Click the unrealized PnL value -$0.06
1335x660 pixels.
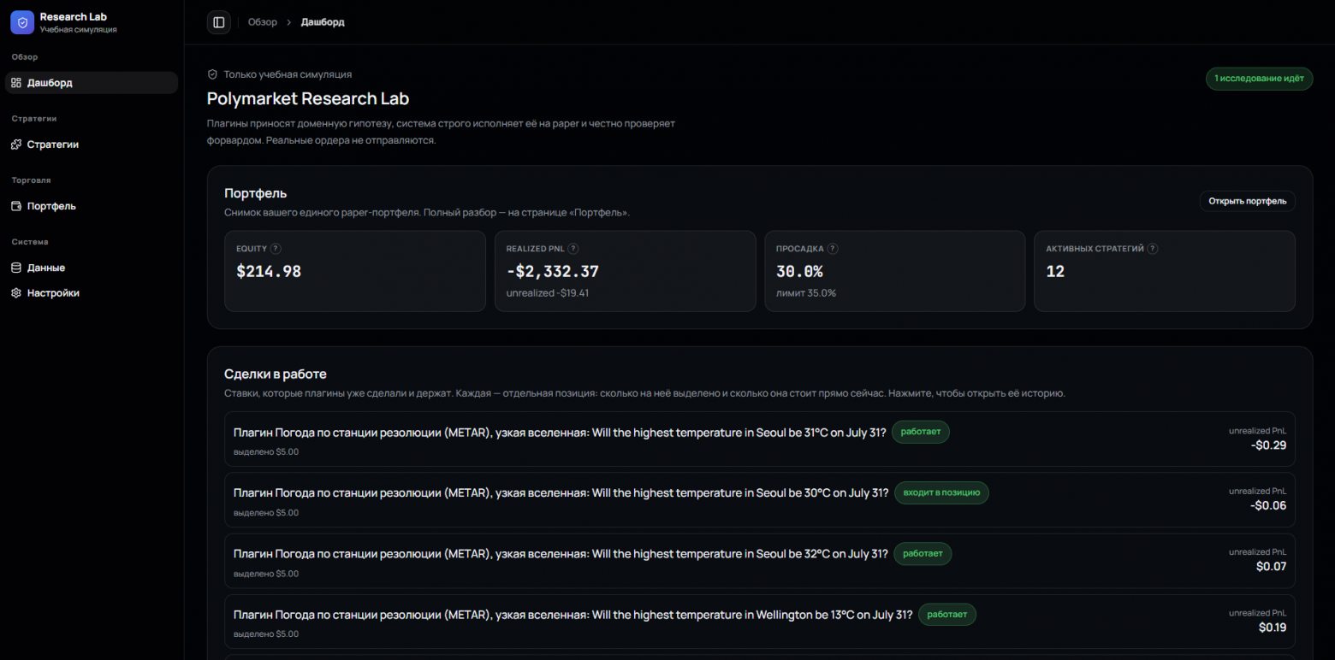click(1268, 506)
